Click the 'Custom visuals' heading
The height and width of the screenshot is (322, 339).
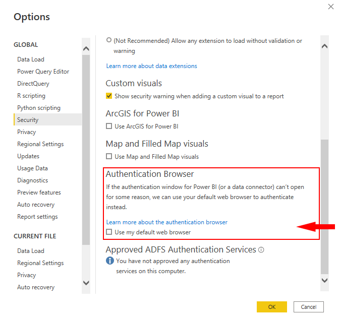click(x=134, y=83)
